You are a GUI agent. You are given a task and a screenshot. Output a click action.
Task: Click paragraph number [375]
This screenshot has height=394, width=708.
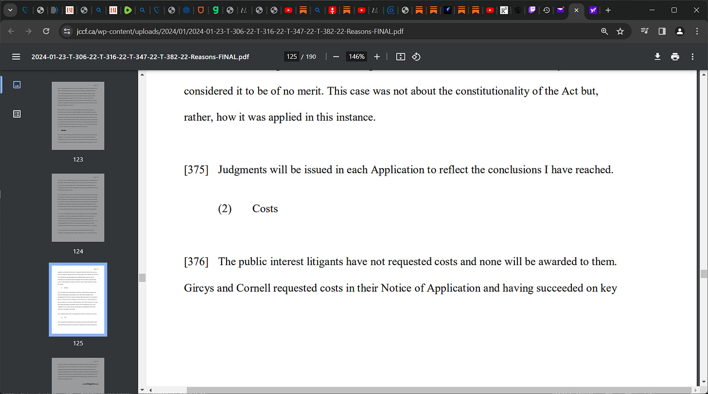[196, 170]
